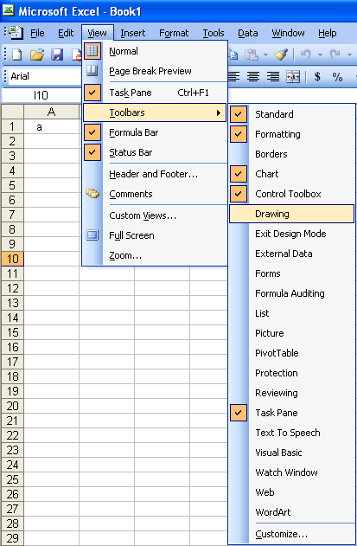Screen dimensions: 357x546
Task: Click the Excel icon in title bar
Action: pyautogui.click(x=9, y=10)
